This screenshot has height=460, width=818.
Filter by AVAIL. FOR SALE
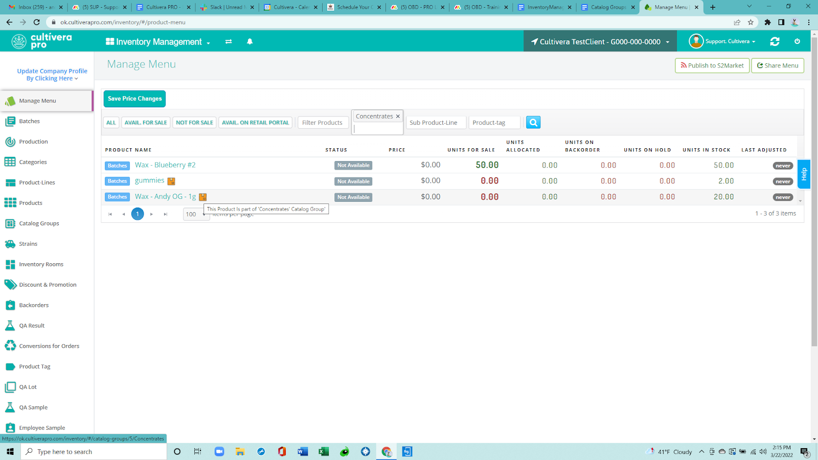click(x=146, y=123)
